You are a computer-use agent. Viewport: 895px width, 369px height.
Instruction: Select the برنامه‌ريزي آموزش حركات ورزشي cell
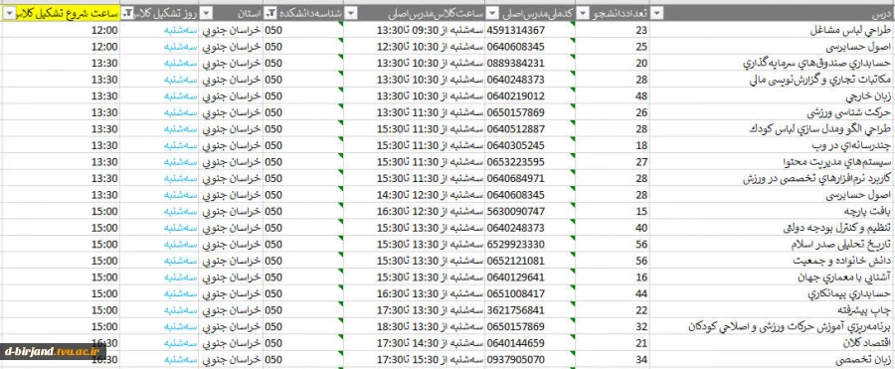[772, 327]
